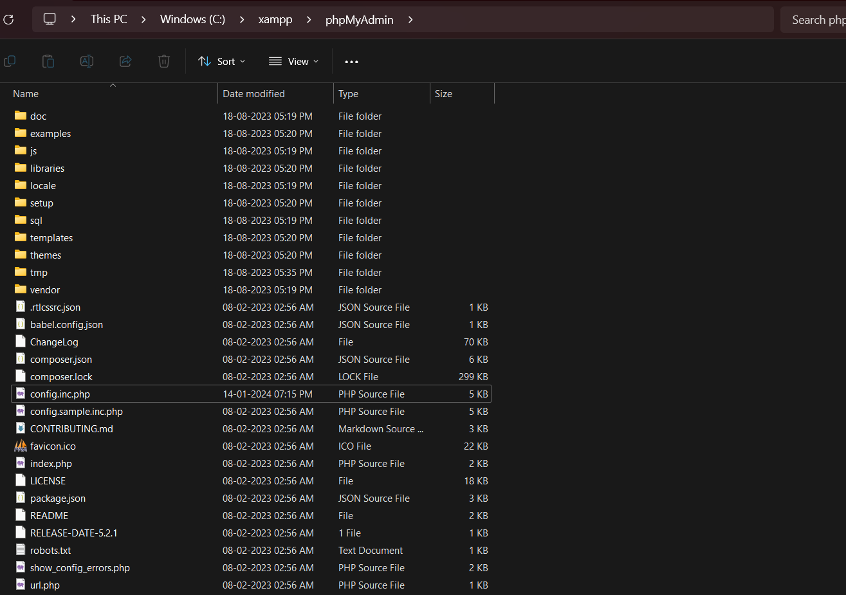Screen dimensions: 846x595
Task: Click the Refresh icon beside the address bar
Action: point(8,19)
